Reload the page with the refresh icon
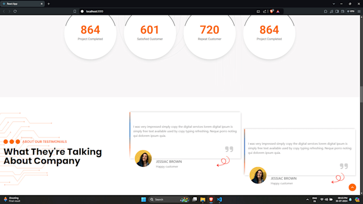The width and height of the screenshot is (363, 204). [x=15, y=11]
